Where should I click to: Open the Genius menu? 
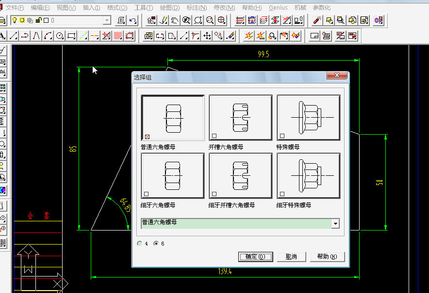pyautogui.click(x=278, y=8)
